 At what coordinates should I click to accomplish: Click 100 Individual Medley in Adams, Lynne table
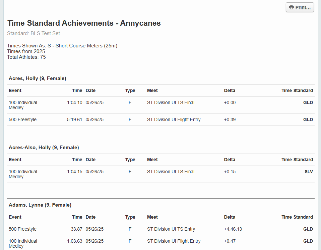point(23,243)
